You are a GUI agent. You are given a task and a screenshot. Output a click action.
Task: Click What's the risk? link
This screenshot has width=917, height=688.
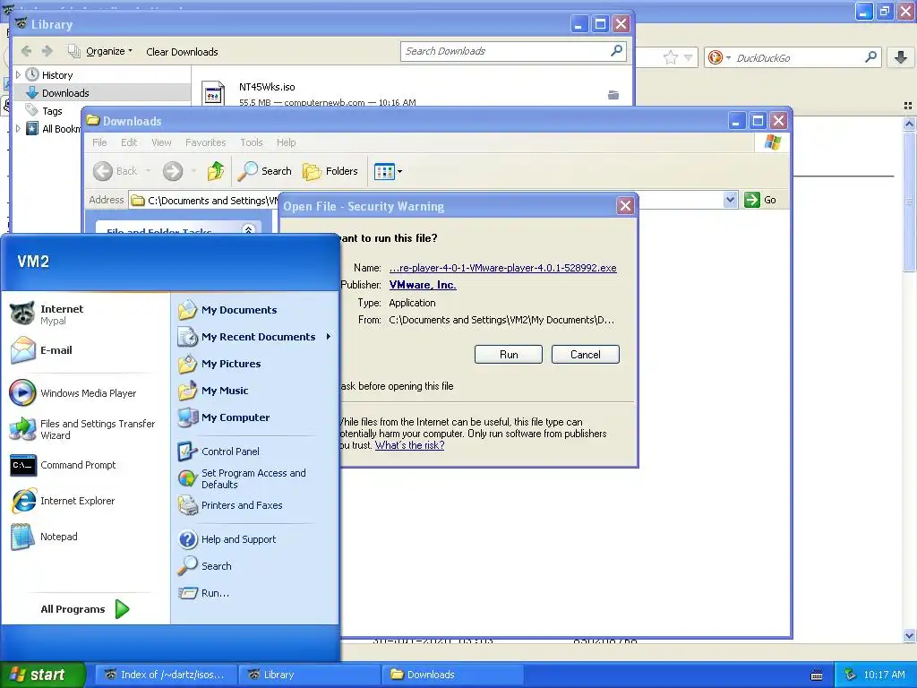[409, 445]
